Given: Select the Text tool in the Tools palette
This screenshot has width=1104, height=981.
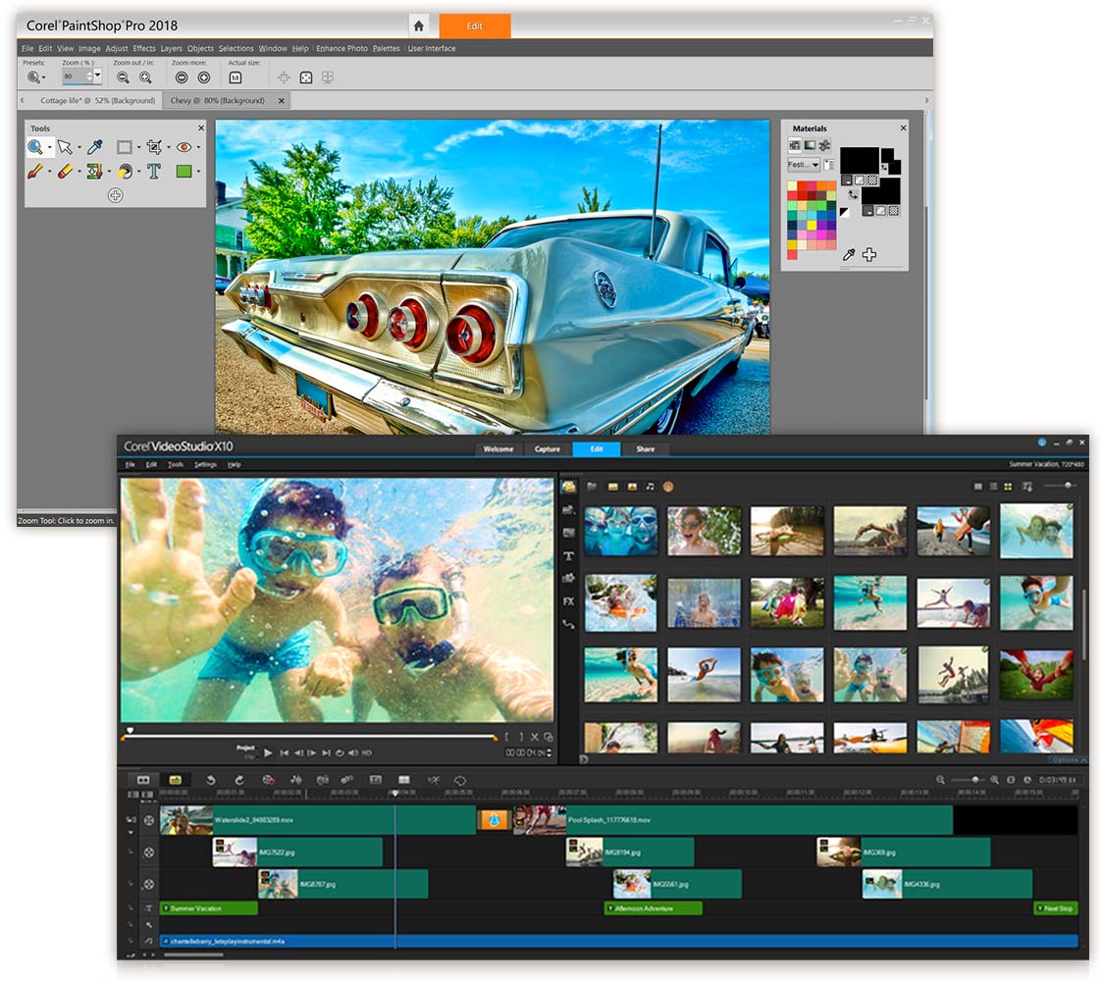Looking at the screenshot, I should pos(154,172).
